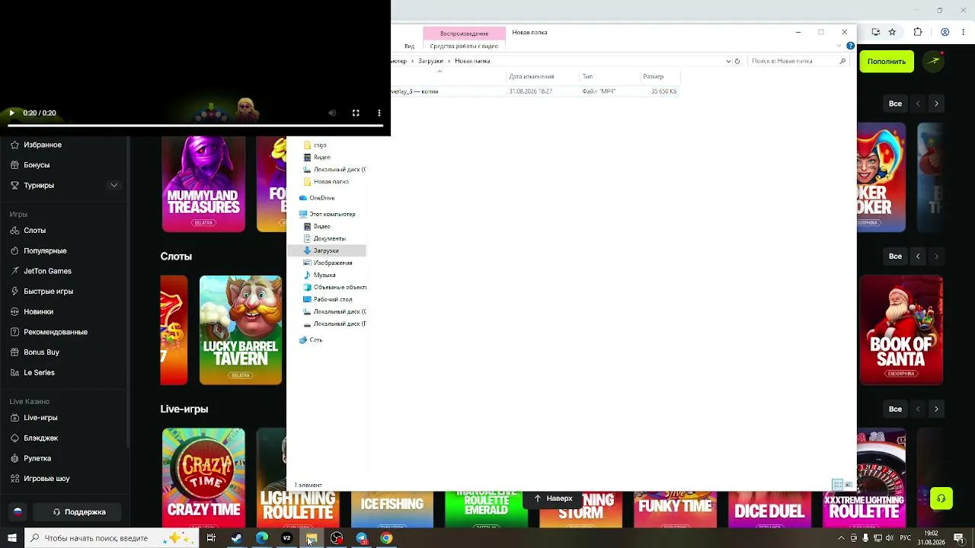Click the Загрузки breadcrumb in the address bar
Screen dimensions: 975x548
point(430,61)
